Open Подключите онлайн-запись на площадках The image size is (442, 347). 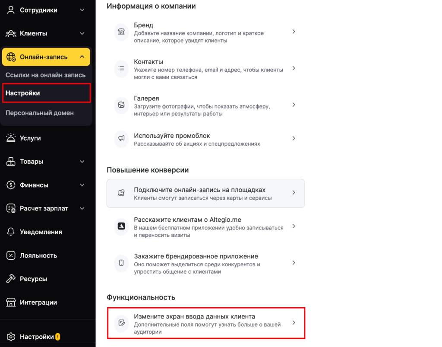(x=205, y=193)
